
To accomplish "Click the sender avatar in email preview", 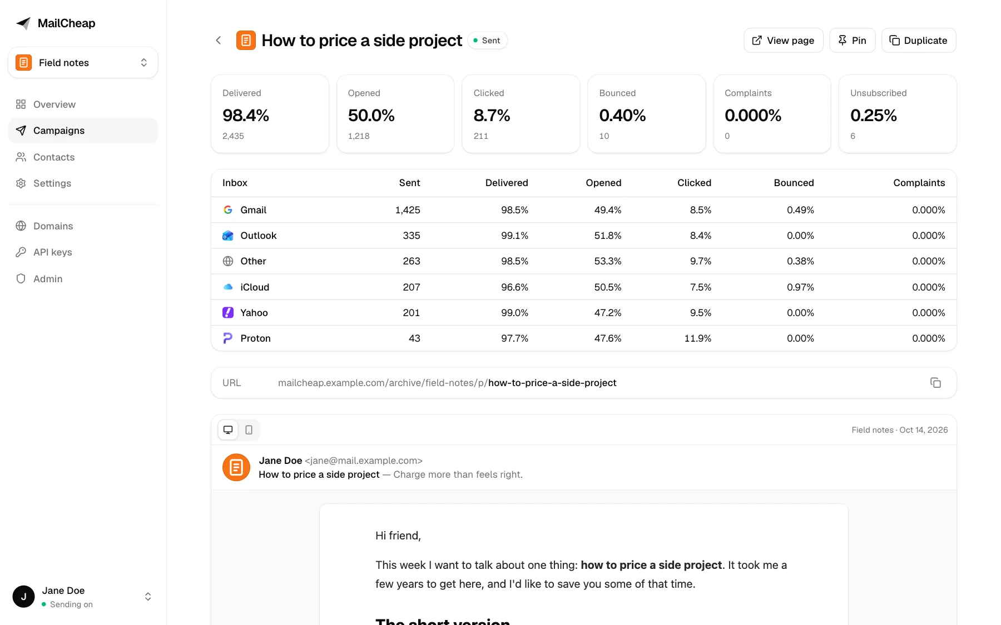I will tap(236, 467).
